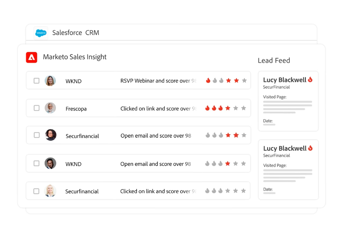Click 'Open email and score over 98' in WKND row
The width and height of the screenshot is (346, 226).
click(x=156, y=164)
